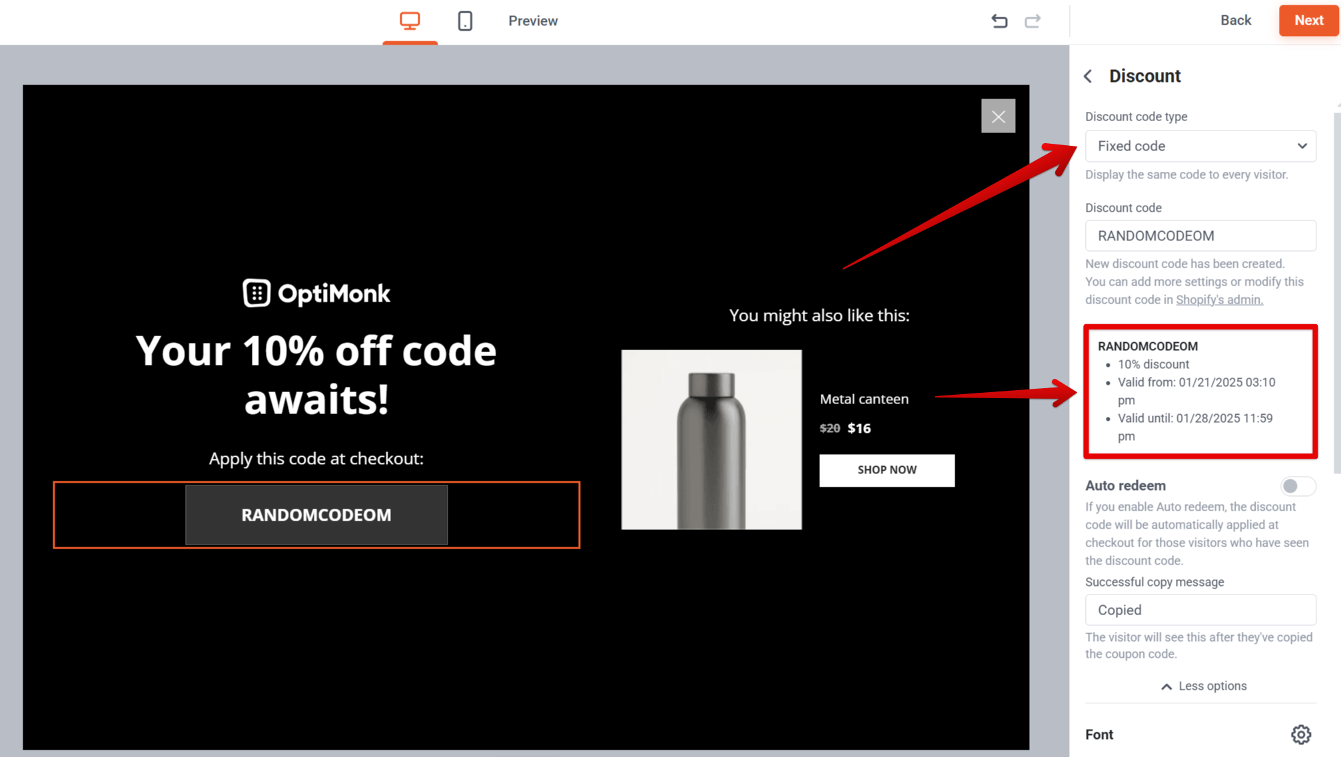Select 'You might also like this' text

(819, 315)
